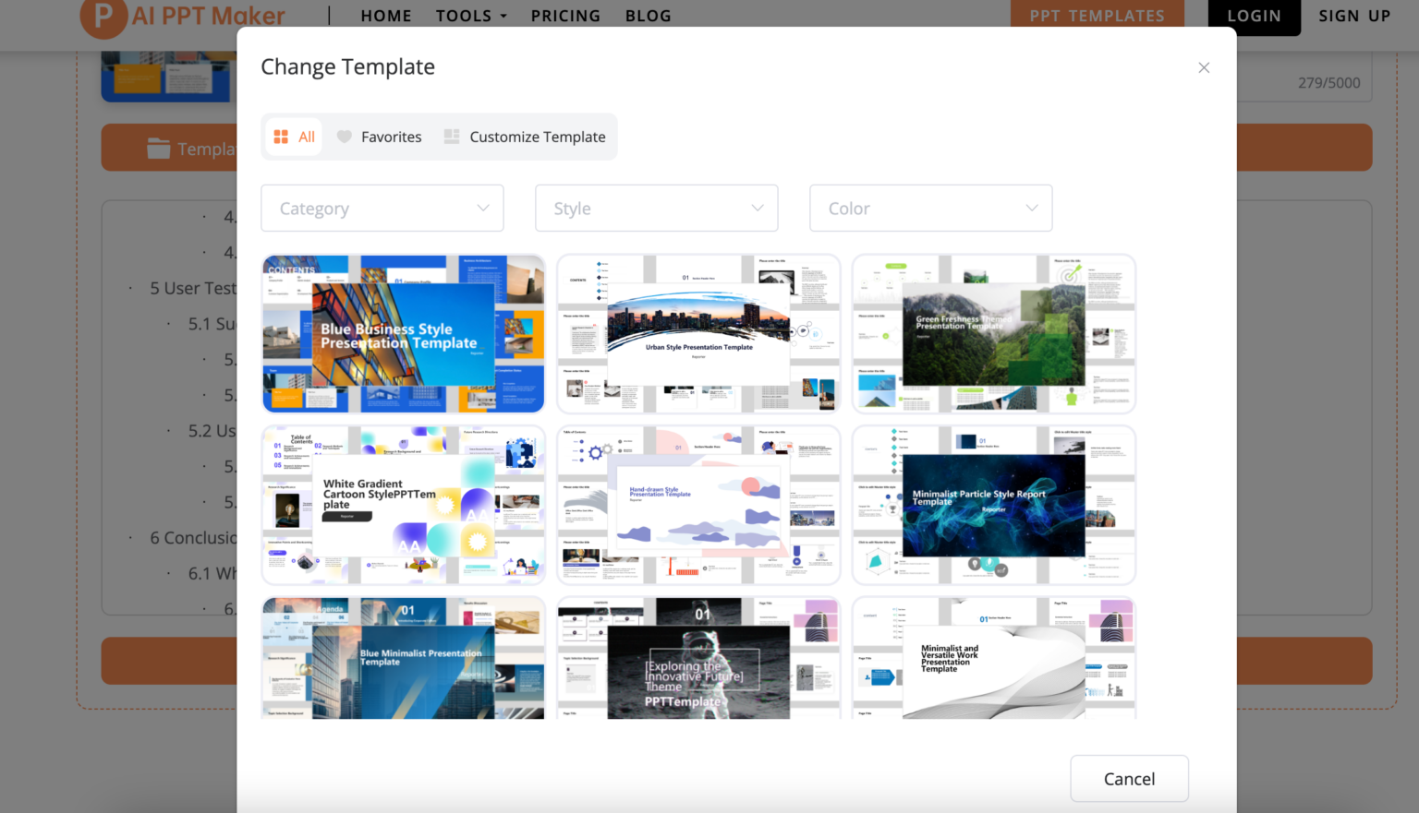This screenshot has width=1419, height=813.
Task: Open the Color filter dropdown
Action: point(930,208)
